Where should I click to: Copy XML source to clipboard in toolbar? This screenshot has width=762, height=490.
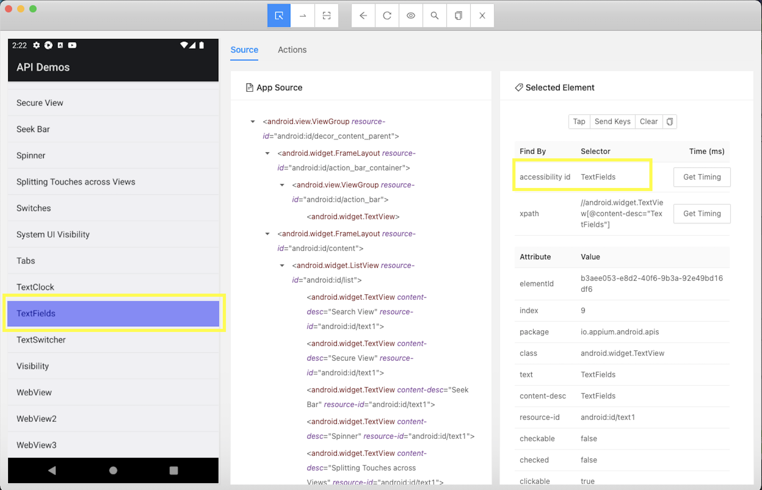point(458,16)
